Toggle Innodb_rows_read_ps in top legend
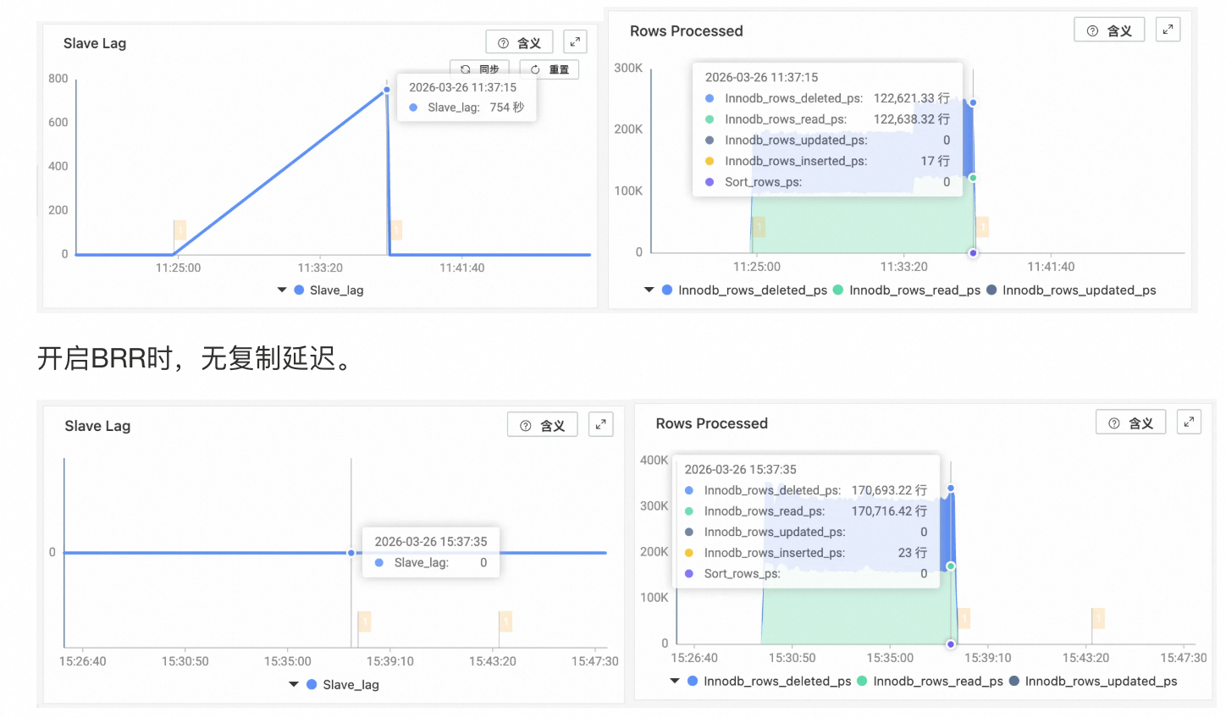The height and width of the screenshot is (718, 1226). click(x=907, y=290)
